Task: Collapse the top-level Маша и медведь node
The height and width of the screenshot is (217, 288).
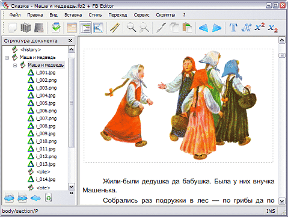Action: point(7,58)
